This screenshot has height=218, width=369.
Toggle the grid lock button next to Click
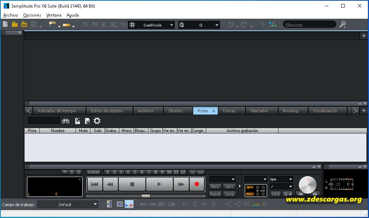point(288,194)
